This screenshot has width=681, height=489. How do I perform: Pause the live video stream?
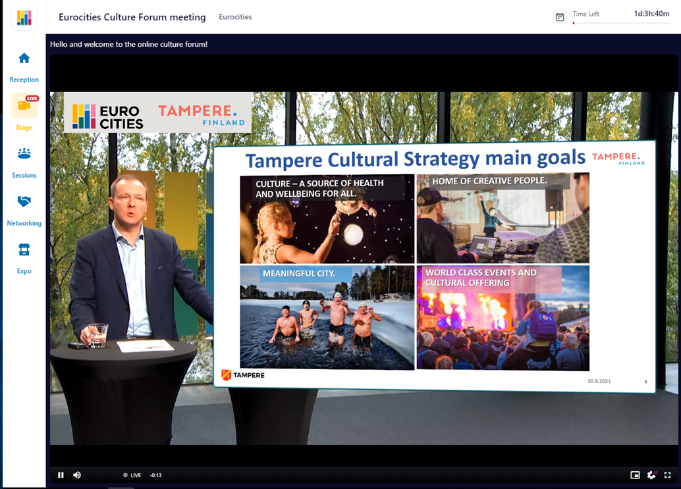(61, 475)
